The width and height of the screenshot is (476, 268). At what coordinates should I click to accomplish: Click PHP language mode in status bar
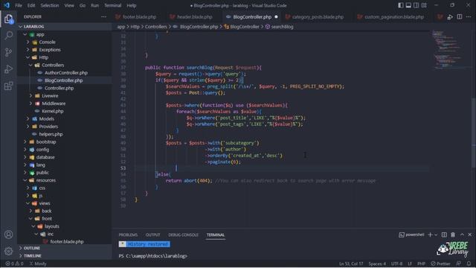pos(421,264)
